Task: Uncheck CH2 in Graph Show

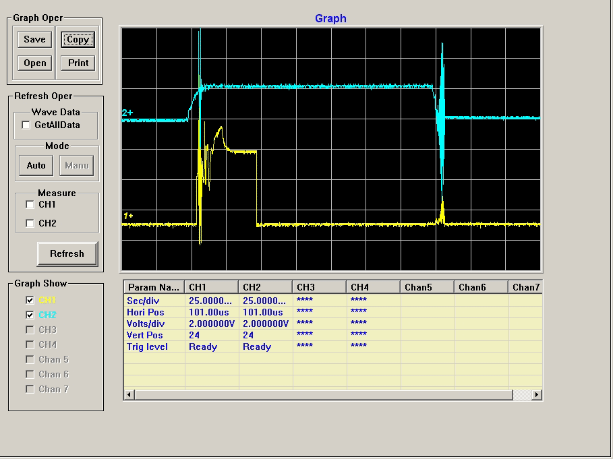Action: click(30, 315)
